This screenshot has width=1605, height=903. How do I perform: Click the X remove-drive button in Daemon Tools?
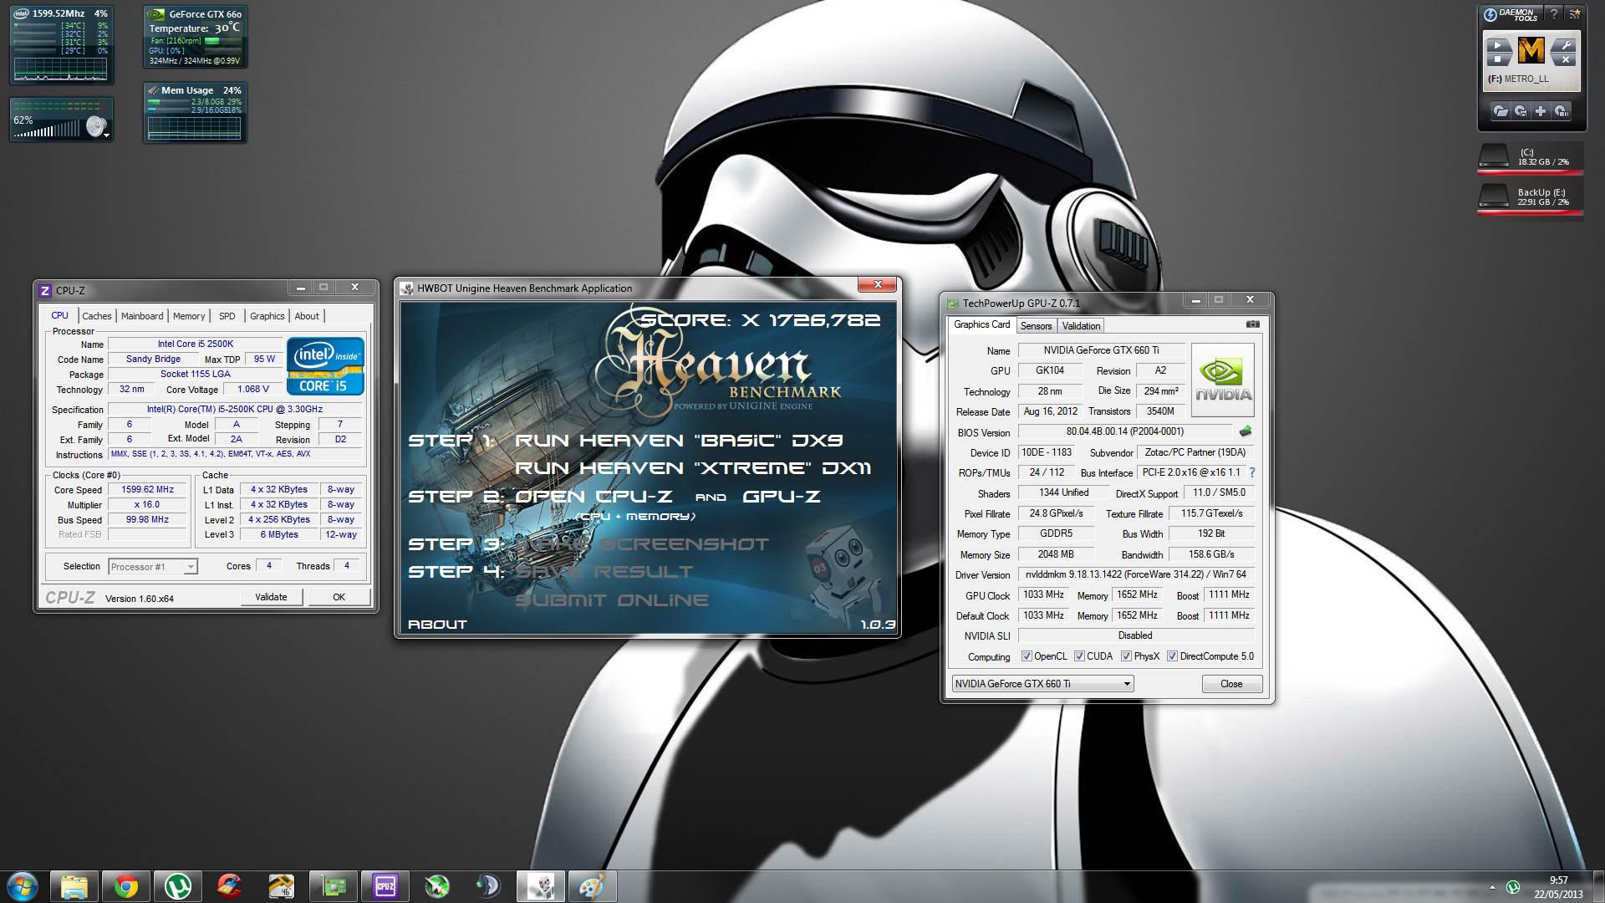point(1565,59)
